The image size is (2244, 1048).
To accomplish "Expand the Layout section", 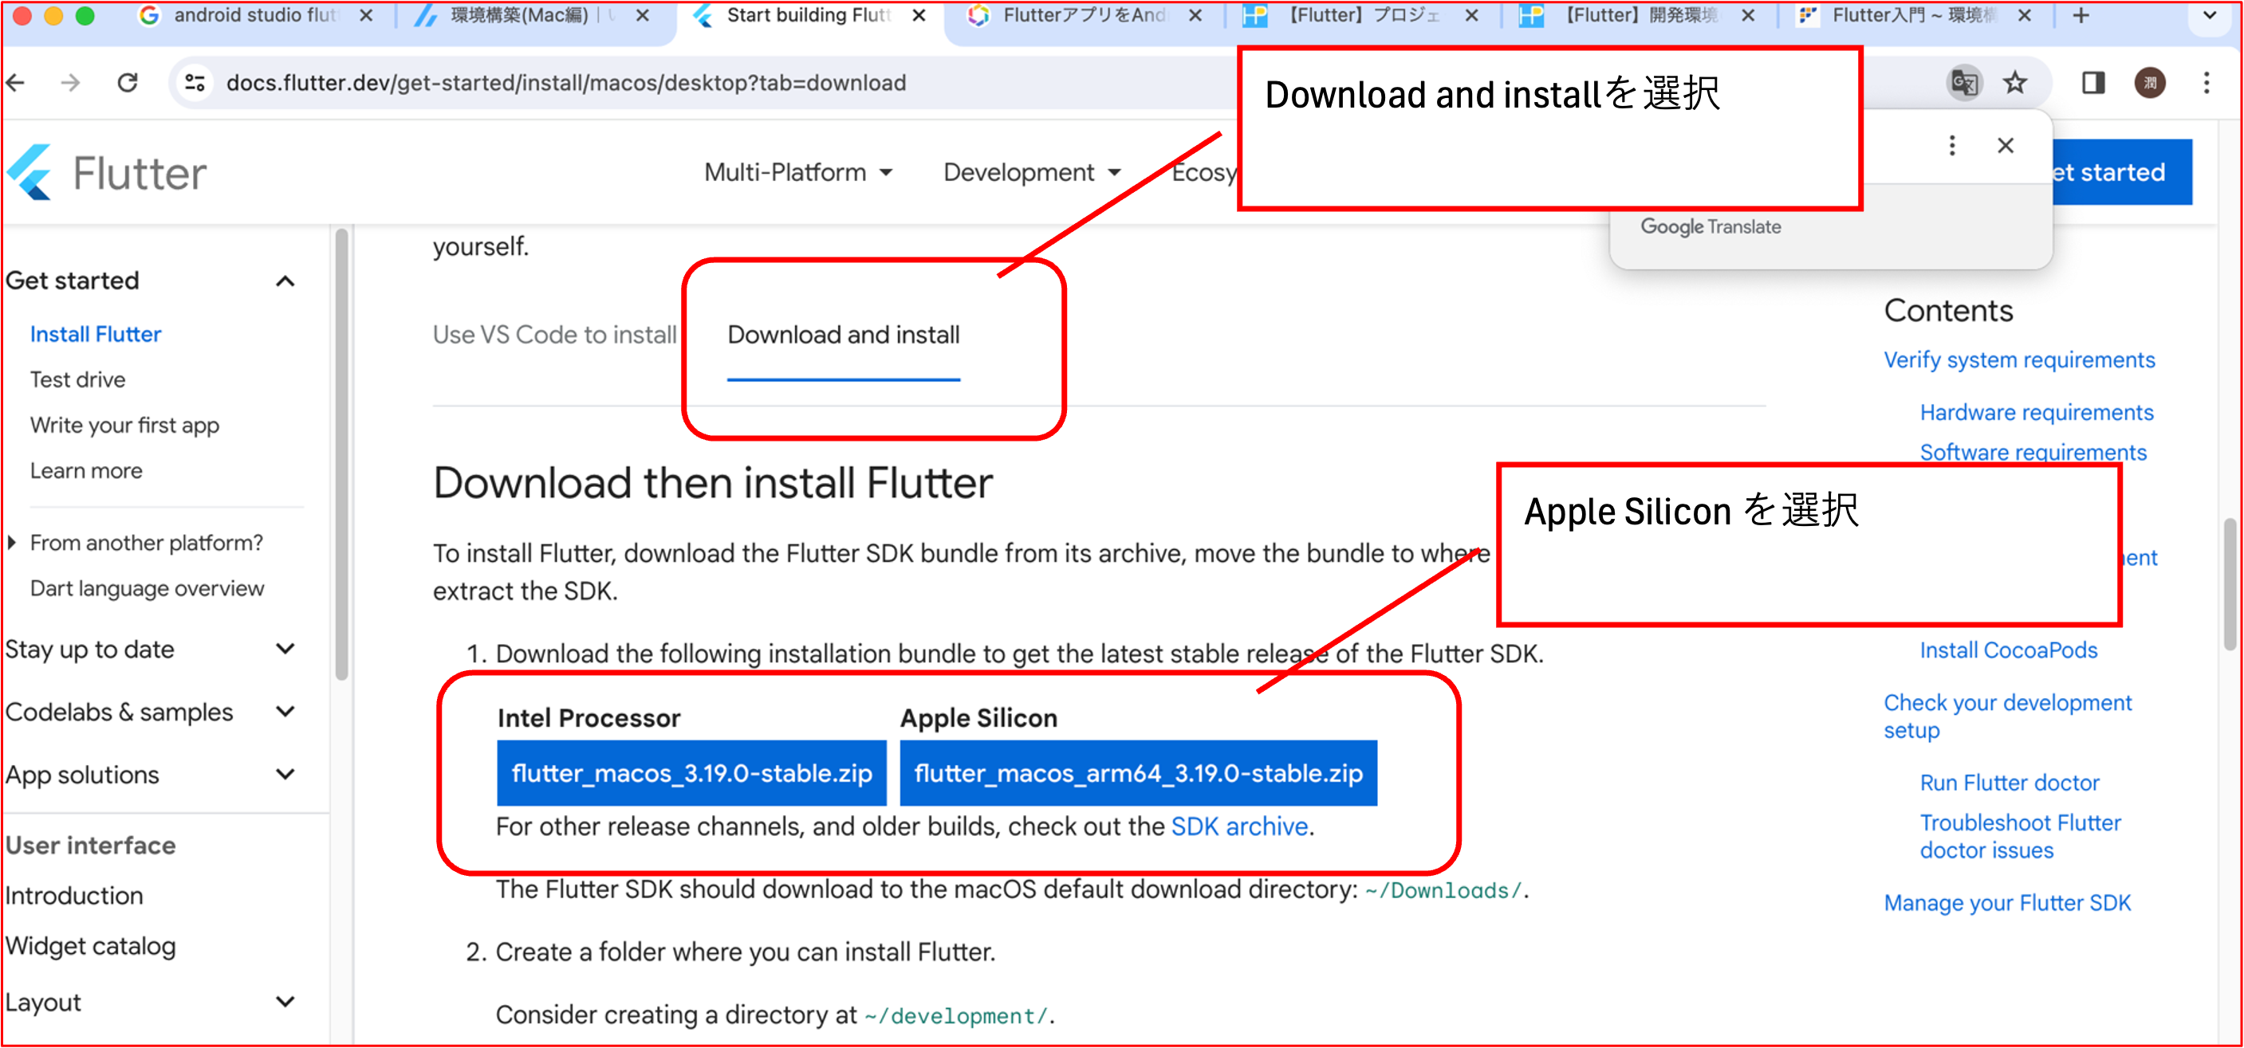I will [x=285, y=1002].
